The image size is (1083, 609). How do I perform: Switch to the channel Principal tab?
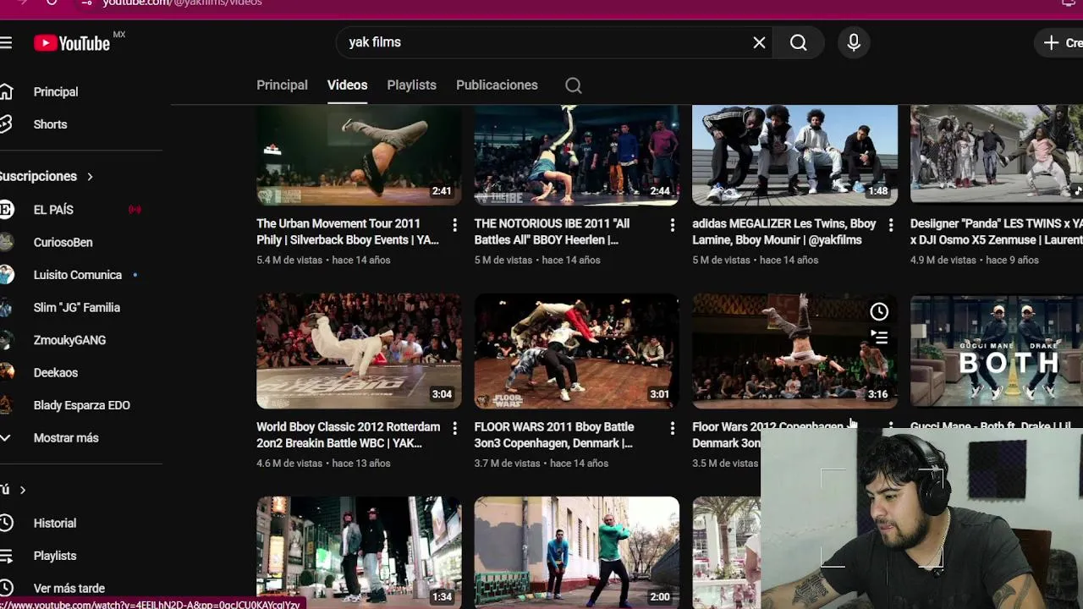(282, 85)
